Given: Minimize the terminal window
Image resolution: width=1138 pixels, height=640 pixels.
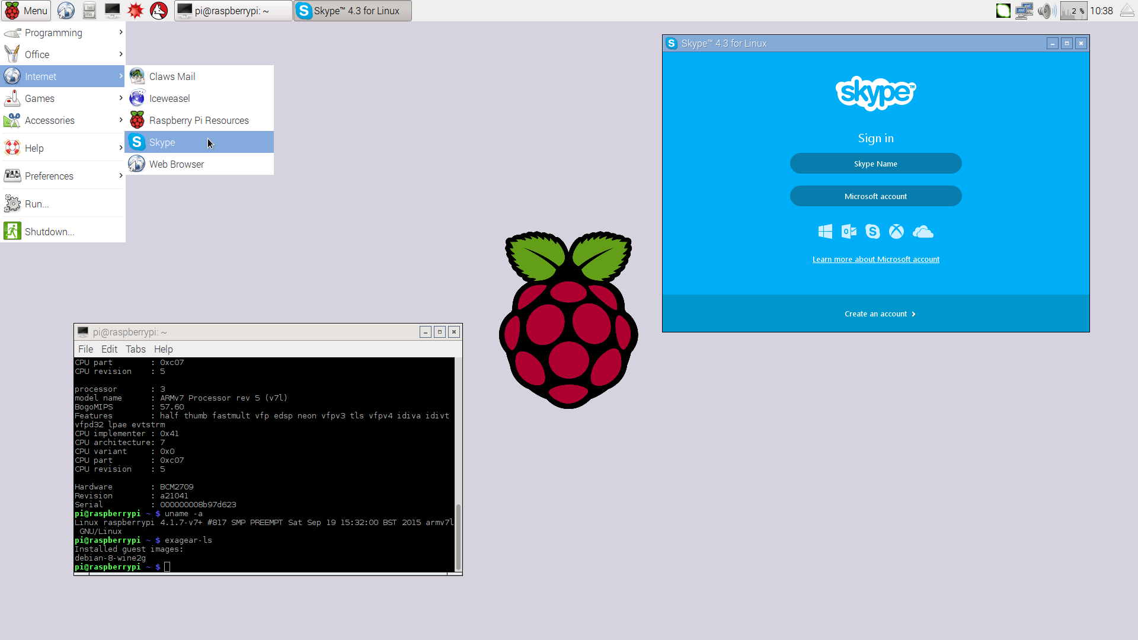Looking at the screenshot, I should (426, 332).
